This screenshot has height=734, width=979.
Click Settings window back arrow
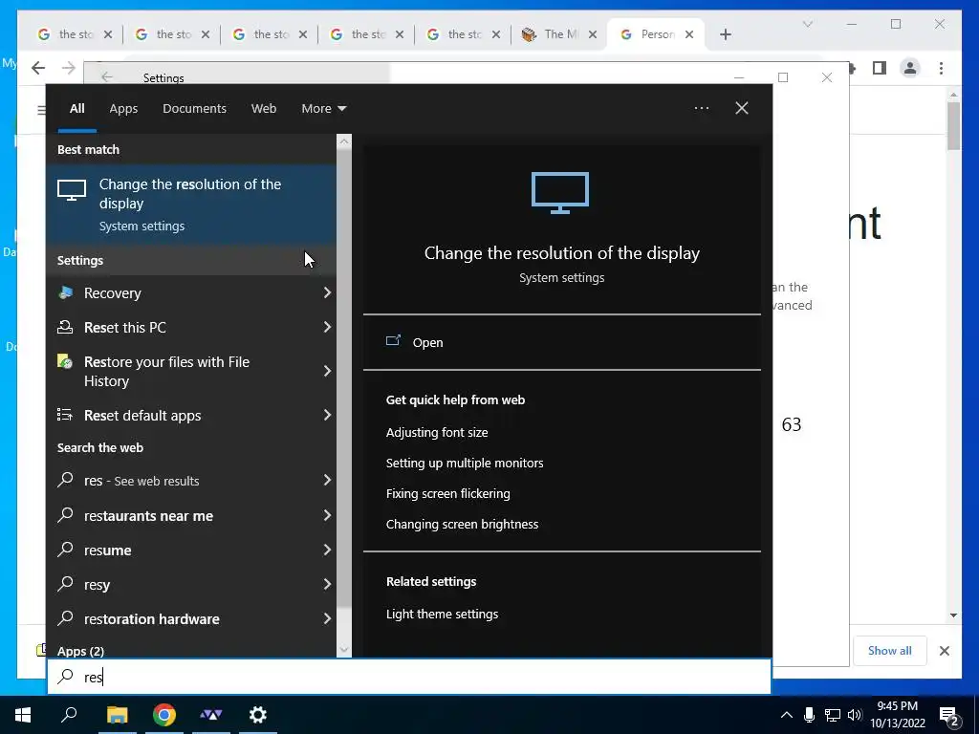coord(107,76)
